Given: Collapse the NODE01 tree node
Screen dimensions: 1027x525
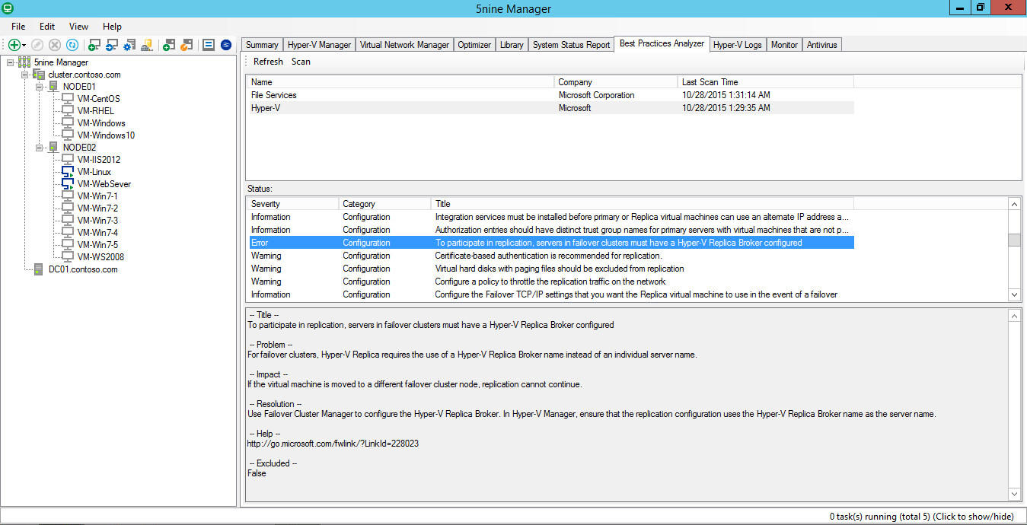Looking at the screenshot, I should (40, 87).
